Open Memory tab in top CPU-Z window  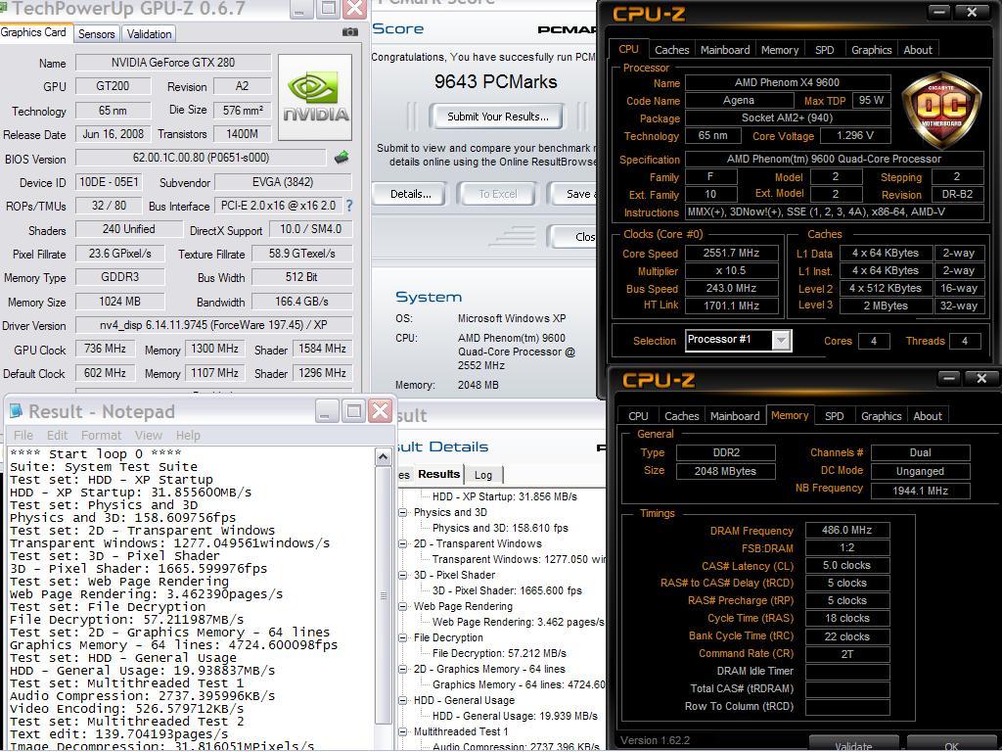780,50
